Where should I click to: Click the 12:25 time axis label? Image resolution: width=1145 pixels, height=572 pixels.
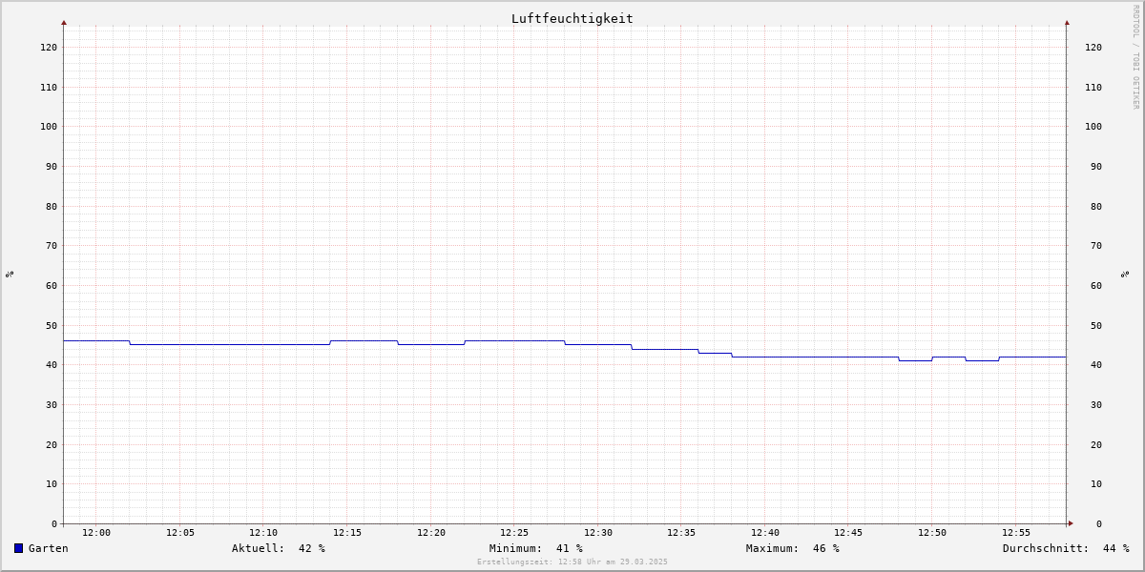(514, 533)
